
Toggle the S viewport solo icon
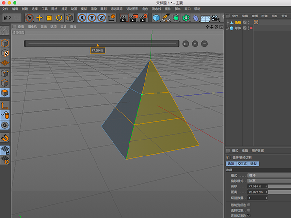click(5, 125)
